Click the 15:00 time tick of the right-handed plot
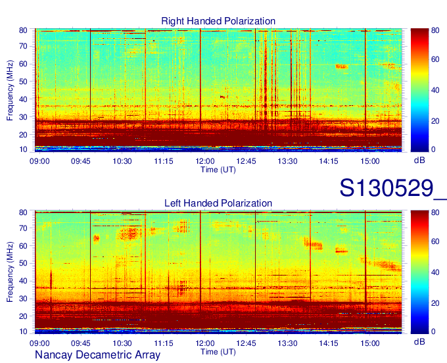 [x=369, y=161]
